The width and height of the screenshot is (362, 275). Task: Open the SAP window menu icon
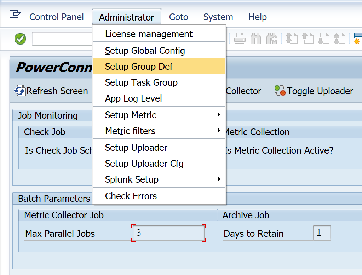pyautogui.click(x=15, y=15)
